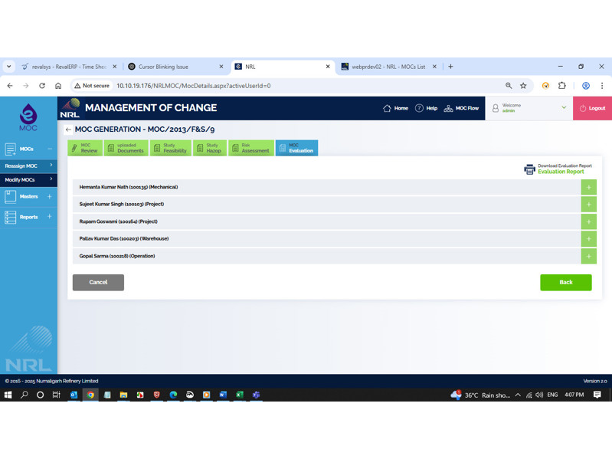The width and height of the screenshot is (612, 459).
Task: Switch to the Risk Assessment tab
Action: coord(250,148)
